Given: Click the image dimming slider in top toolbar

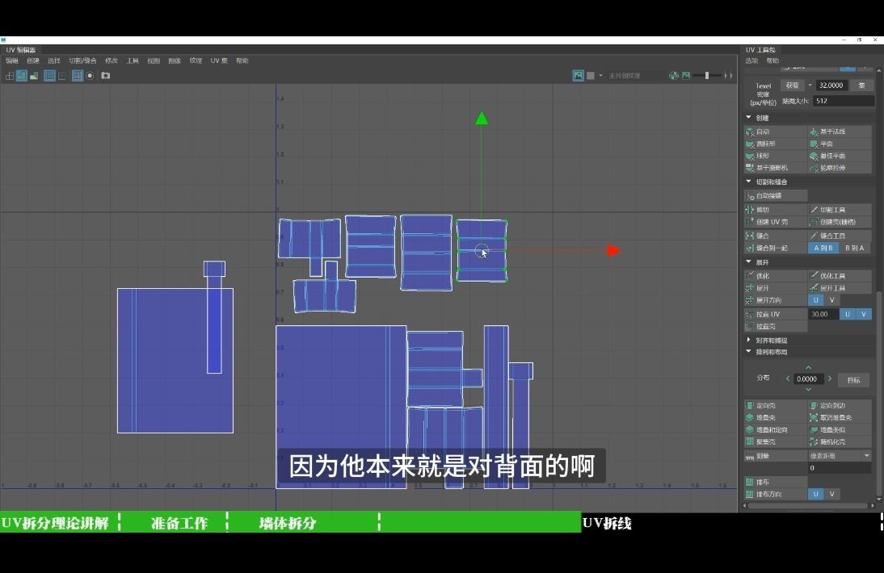Looking at the screenshot, I should tap(708, 75).
